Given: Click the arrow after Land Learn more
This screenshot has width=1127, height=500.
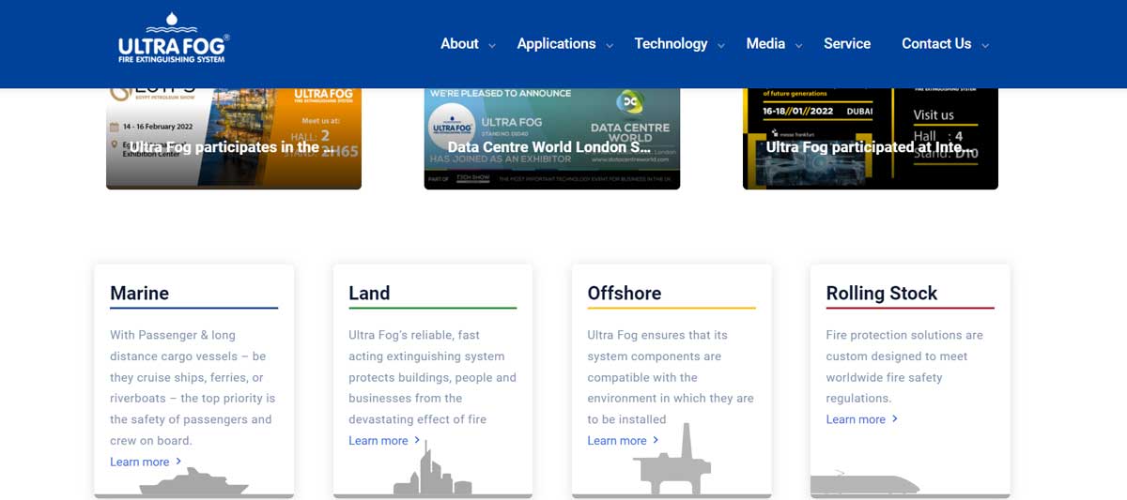Looking at the screenshot, I should click(417, 440).
